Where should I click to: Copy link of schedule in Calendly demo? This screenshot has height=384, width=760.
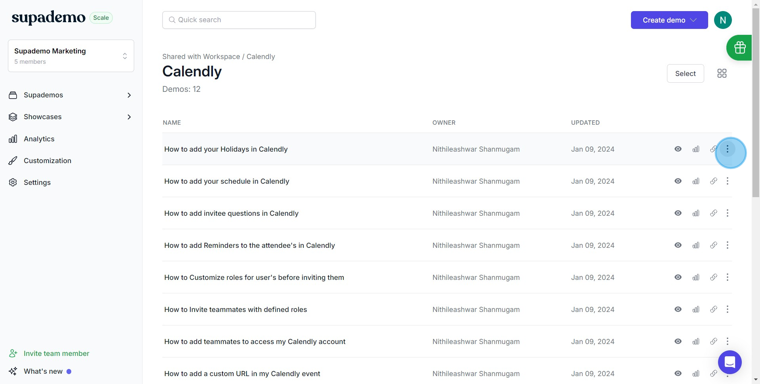tap(714, 181)
